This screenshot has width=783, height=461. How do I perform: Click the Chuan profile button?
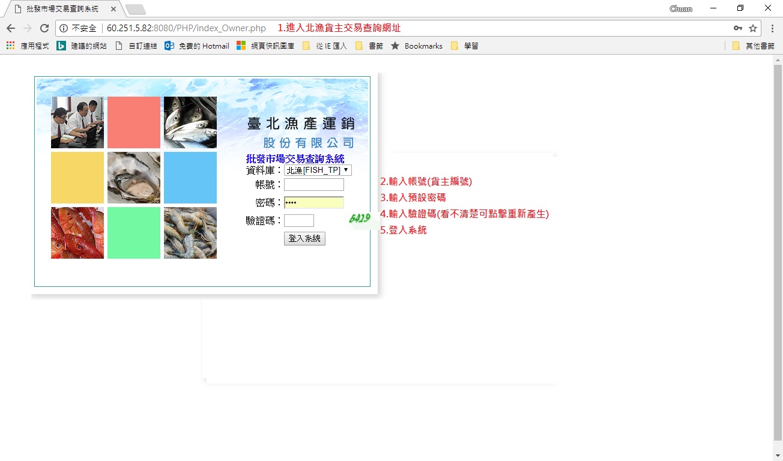(x=681, y=9)
